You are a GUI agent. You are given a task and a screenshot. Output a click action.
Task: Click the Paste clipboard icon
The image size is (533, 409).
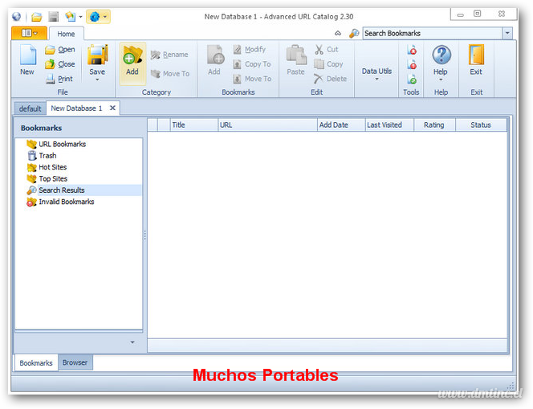[x=296, y=55]
